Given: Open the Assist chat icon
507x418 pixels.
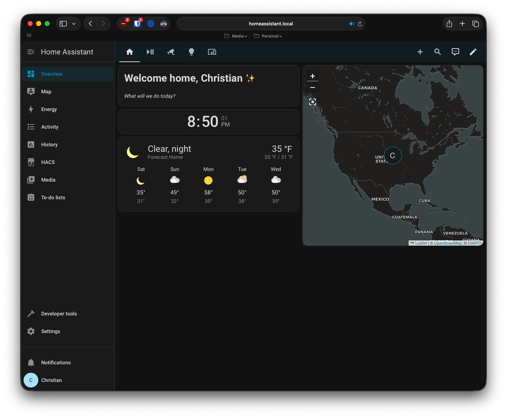Looking at the screenshot, I should [455, 52].
